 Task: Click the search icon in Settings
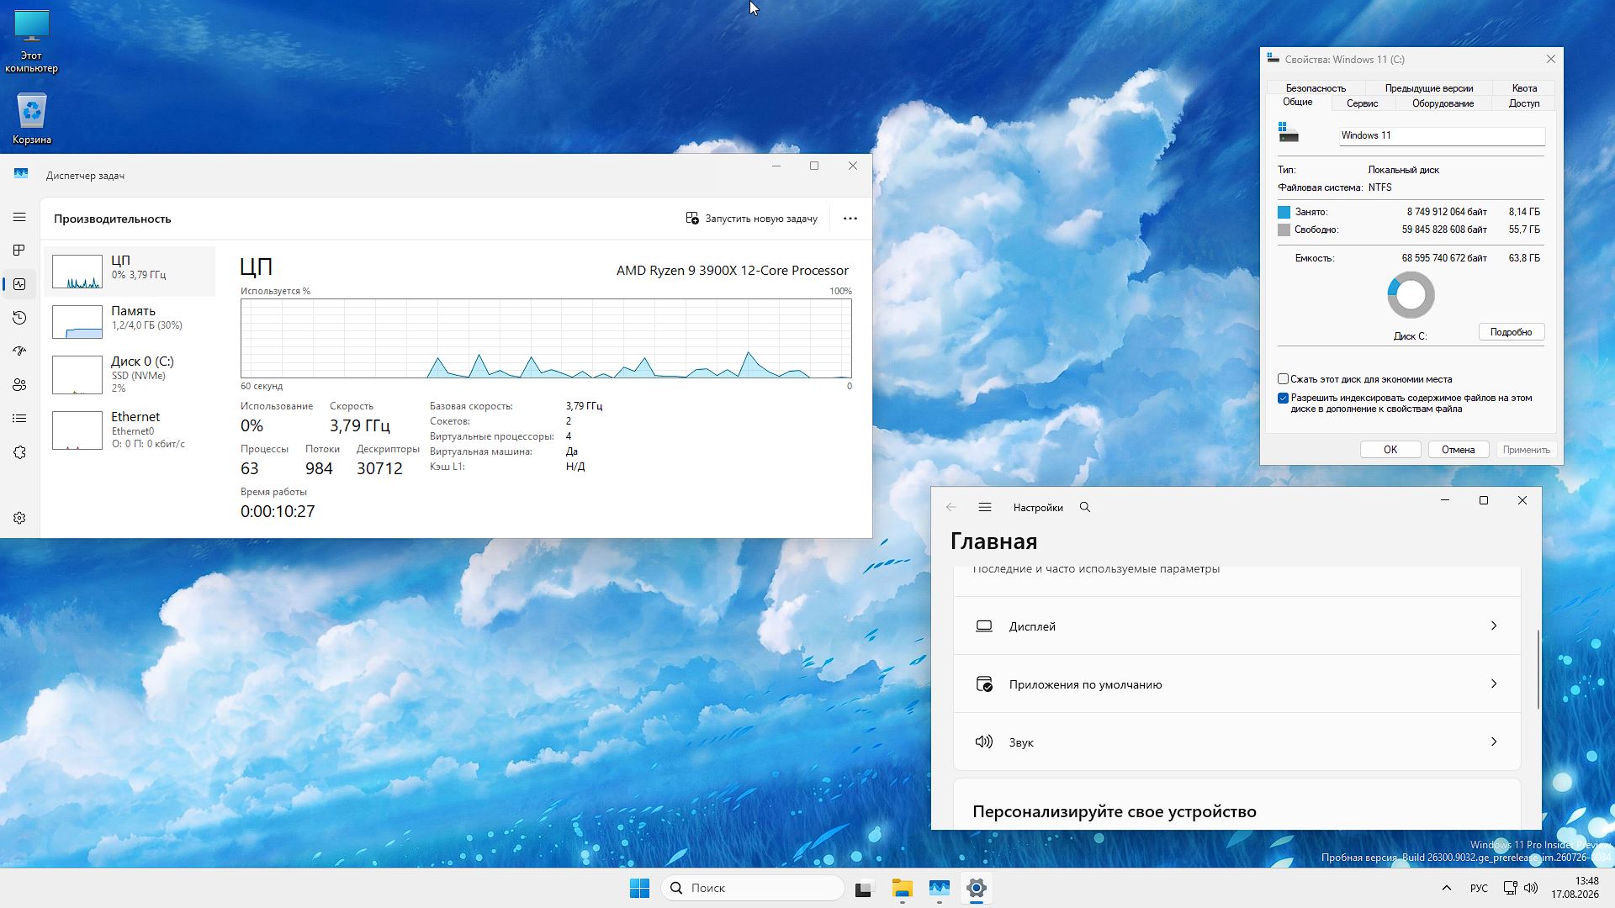[x=1085, y=508]
